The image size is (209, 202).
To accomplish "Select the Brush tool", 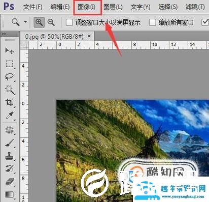I will tap(9, 143).
